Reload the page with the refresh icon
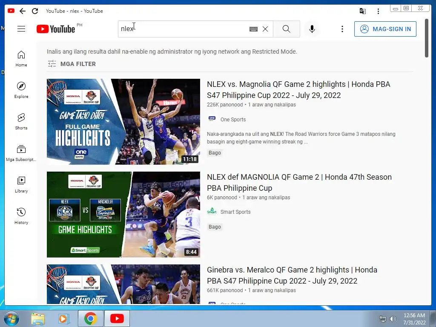436x327 pixels. pyautogui.click(x=35, y=11)
